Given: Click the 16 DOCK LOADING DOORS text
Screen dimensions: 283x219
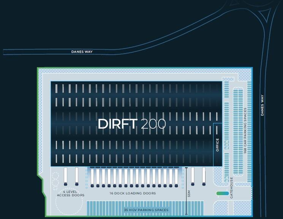Looking at the screenshot, I should (x=133, y=193).
